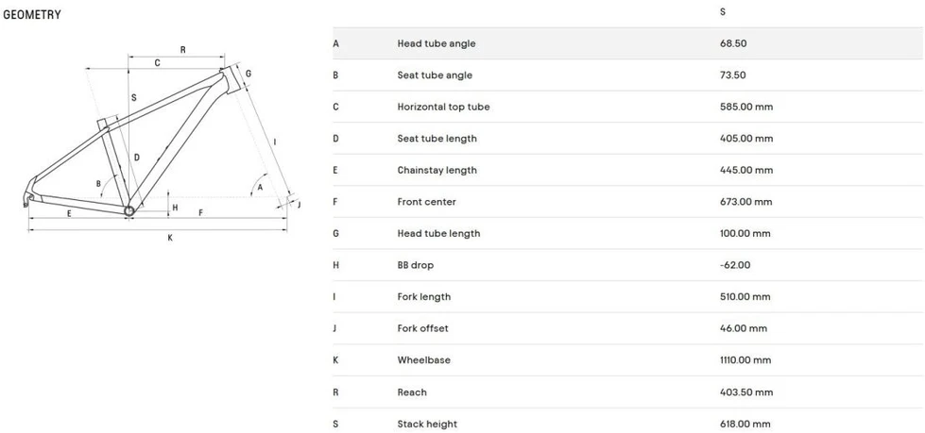Click the Head tube angle row
This screenshot has height=433, width=925.
pos(628,43)
